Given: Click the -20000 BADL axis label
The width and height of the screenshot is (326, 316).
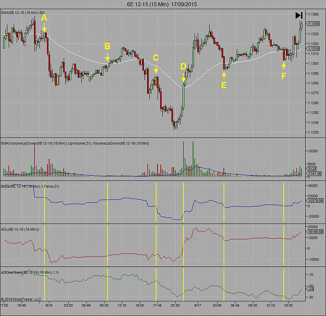Looking at the screenshot, I should click(x=312, y=216).
